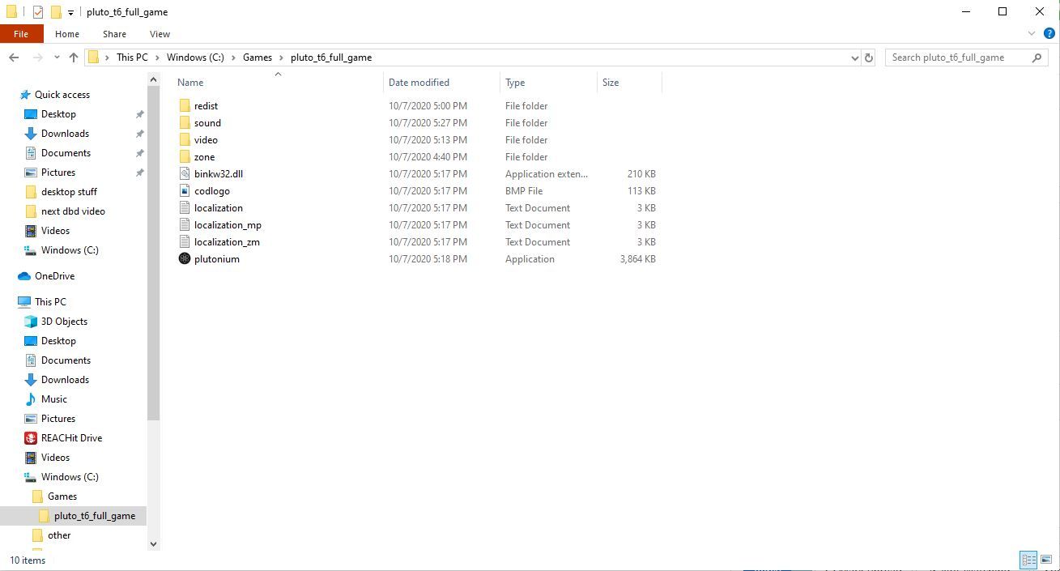Screen dimensions: 1060x571
Task: Sort by Date modified column header
Action: pos(419,83)
